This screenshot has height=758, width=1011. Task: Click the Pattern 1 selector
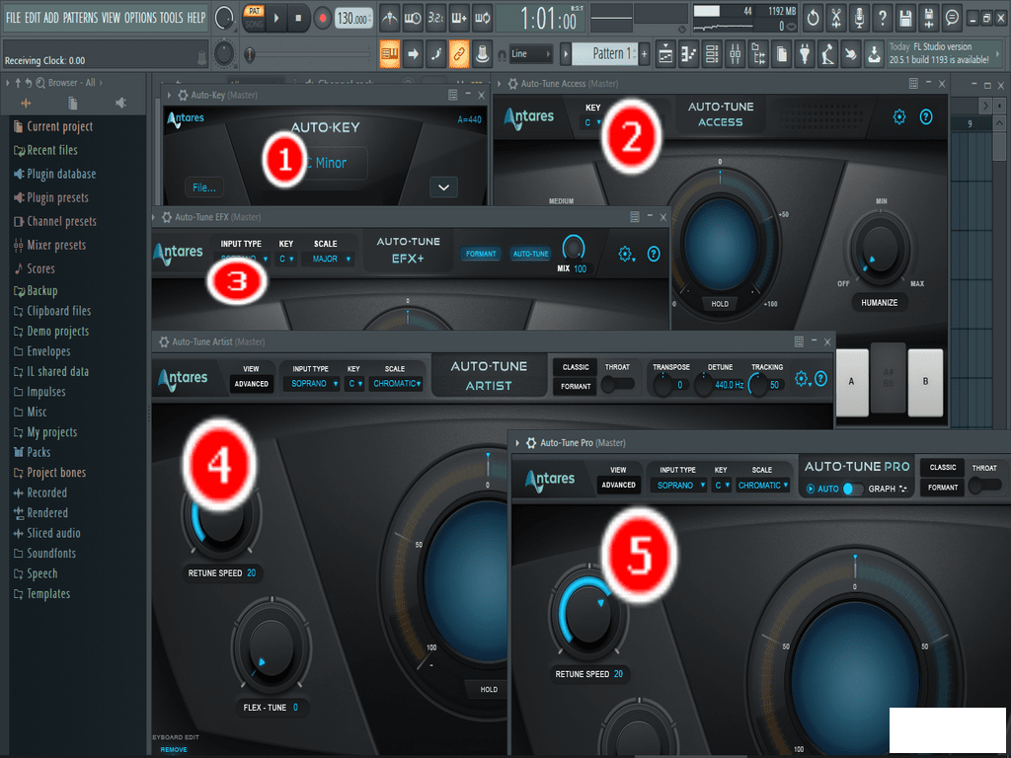(x=603, y=53)
